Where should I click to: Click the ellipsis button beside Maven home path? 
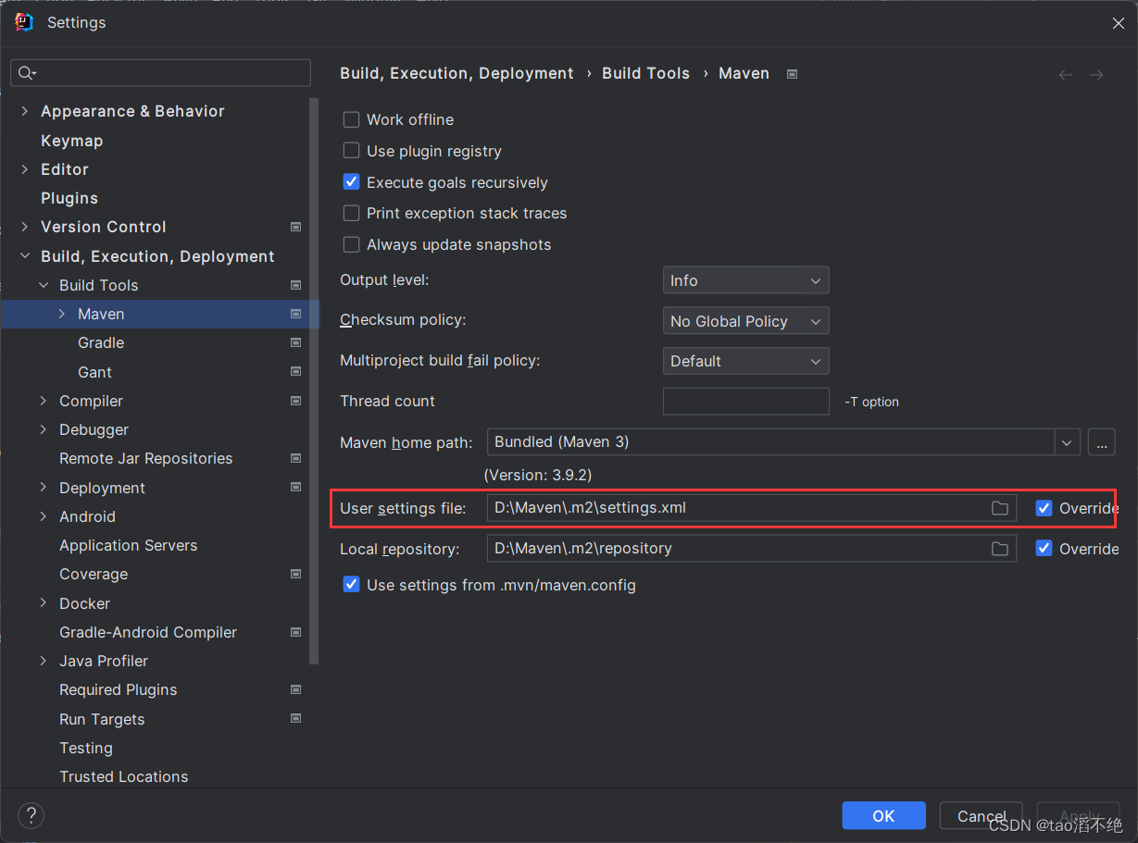(1101, 442)
